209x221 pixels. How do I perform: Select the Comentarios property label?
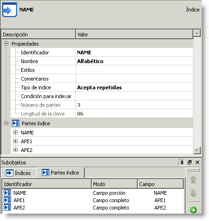35,79
